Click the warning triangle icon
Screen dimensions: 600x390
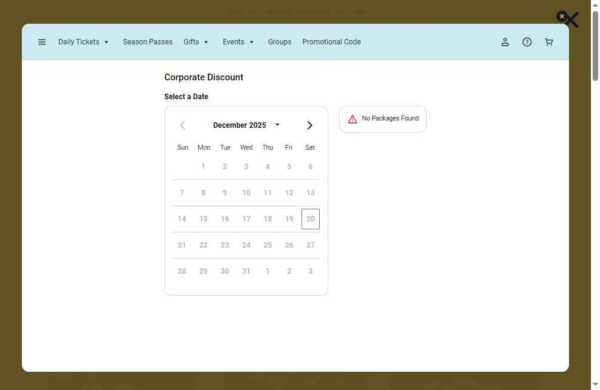click(353, 119)
